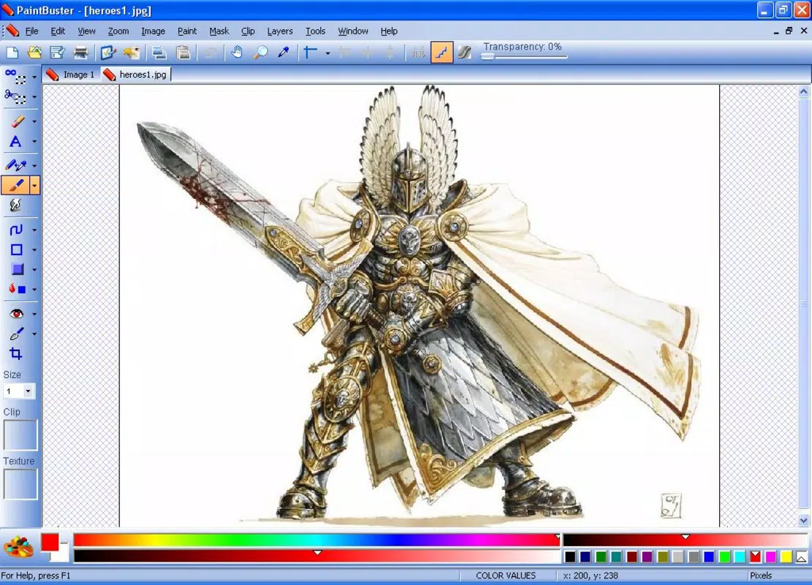The image size is (812, 585).
Task: Open the File menu
Action: 31,31
